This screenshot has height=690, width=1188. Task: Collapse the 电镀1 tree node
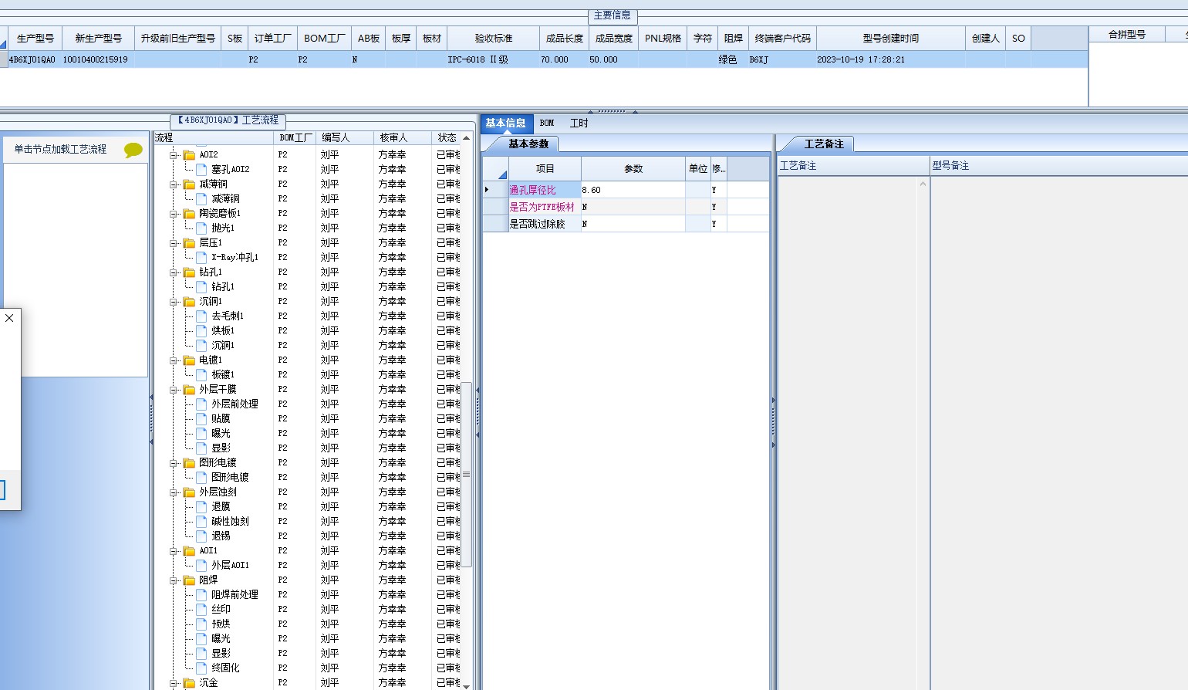click(174, 360)
